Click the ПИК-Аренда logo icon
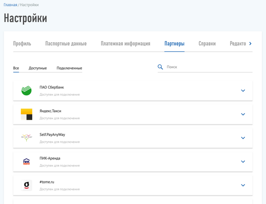Screen dimensions: 266x204 pyautogui.click(x=27, y=161)
